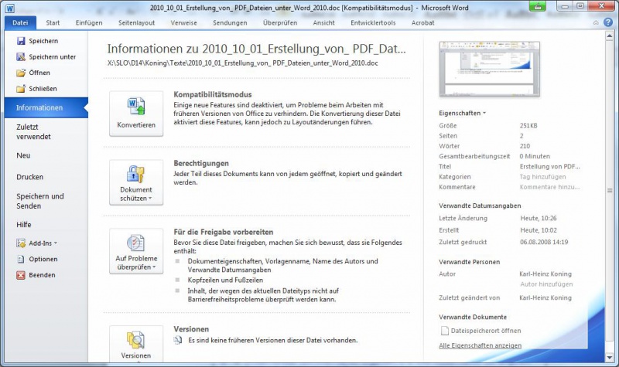619x367 pixels.
Task: Click Dateispeicherort öffnen link text
Action: [x=486, y=331]
